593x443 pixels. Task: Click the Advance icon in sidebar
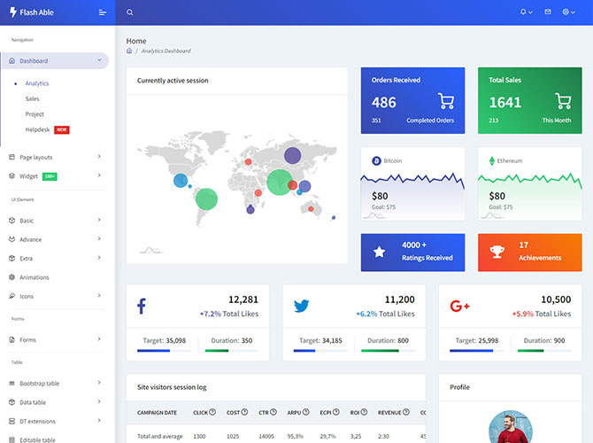12,239
